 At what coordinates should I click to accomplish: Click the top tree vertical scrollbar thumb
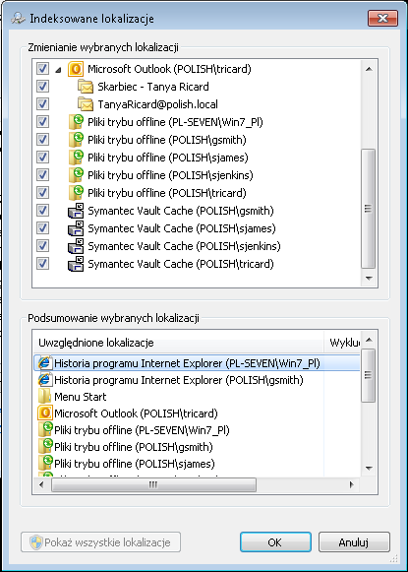point(369,209)
